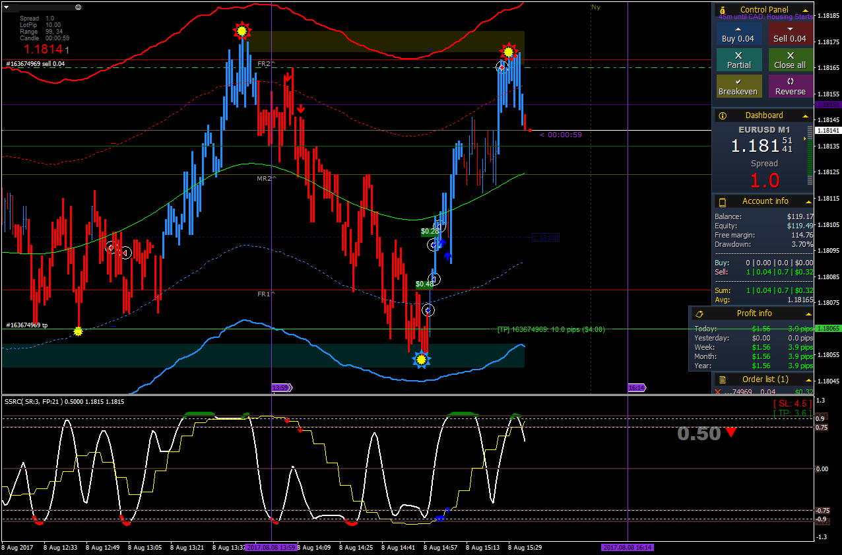Click the blue sun buy signal at the chart low
This screenshot has width=842, height=555.
point(422,359)
